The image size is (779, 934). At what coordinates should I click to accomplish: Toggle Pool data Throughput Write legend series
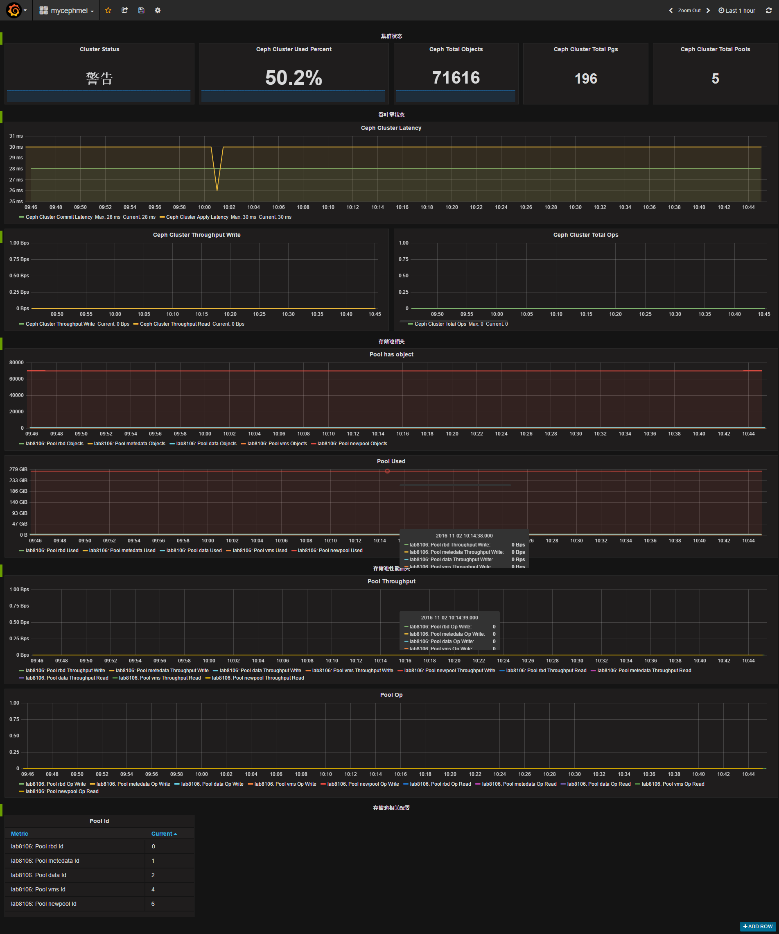(x=260, y=670)
